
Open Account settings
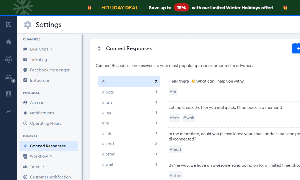pyautogui.click(x=38, y=102)
